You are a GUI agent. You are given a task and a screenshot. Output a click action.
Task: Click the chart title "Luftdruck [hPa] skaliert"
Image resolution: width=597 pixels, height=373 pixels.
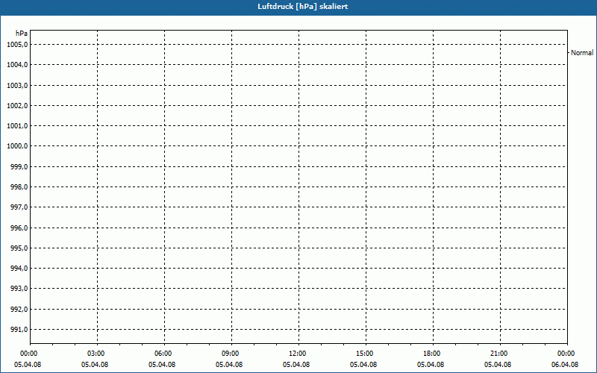coord(303,7)
